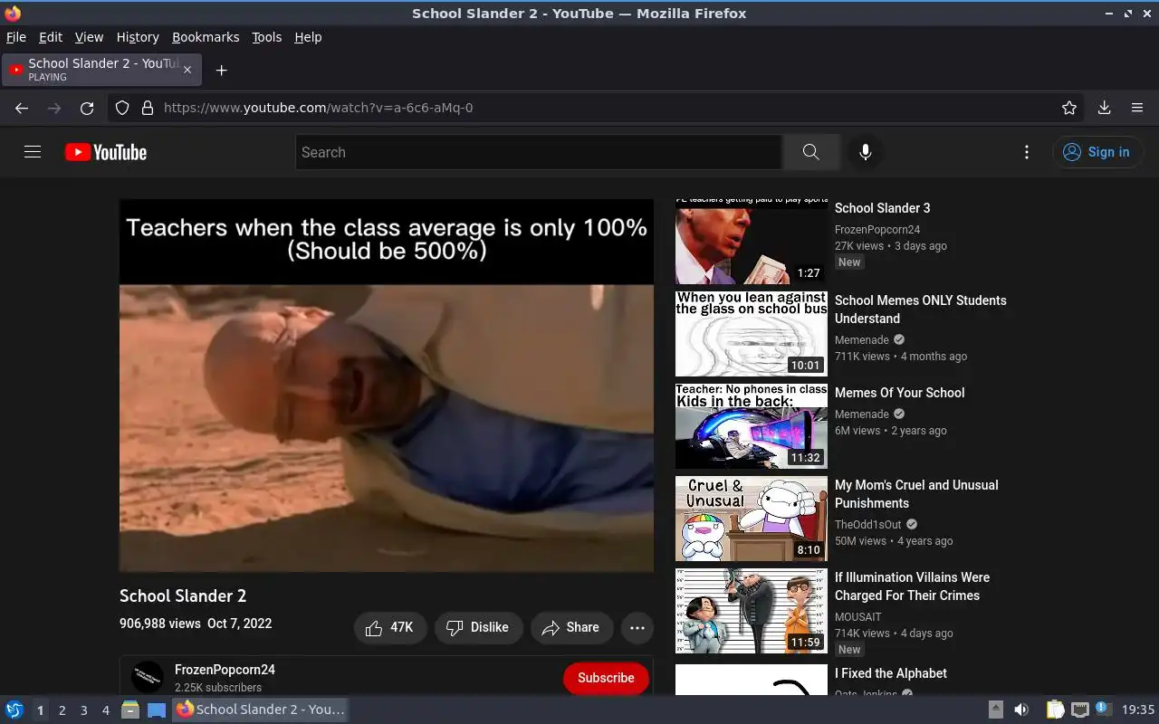Open FrozenPopcorn24 channel avatar

point(148,677)
